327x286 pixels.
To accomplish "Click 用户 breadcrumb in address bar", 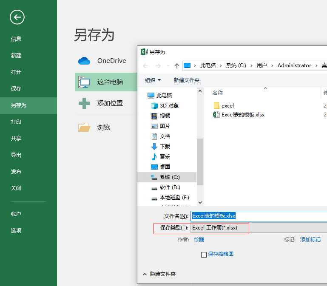I will pos(262,65).
